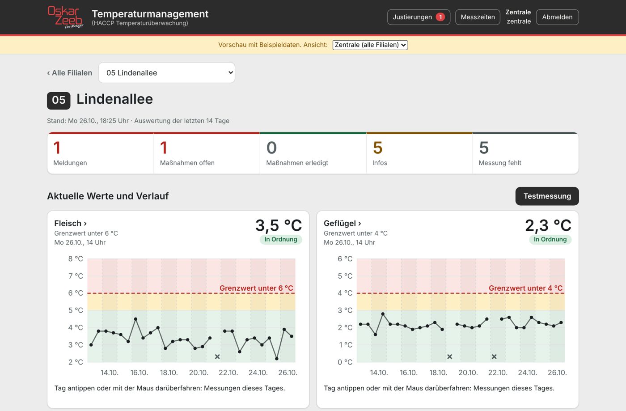This screenshot has width=626, height=411.
Task: Click the "Stand: Mo 26.10., 18:25 Uhr" line
Action: coord(138,121)
